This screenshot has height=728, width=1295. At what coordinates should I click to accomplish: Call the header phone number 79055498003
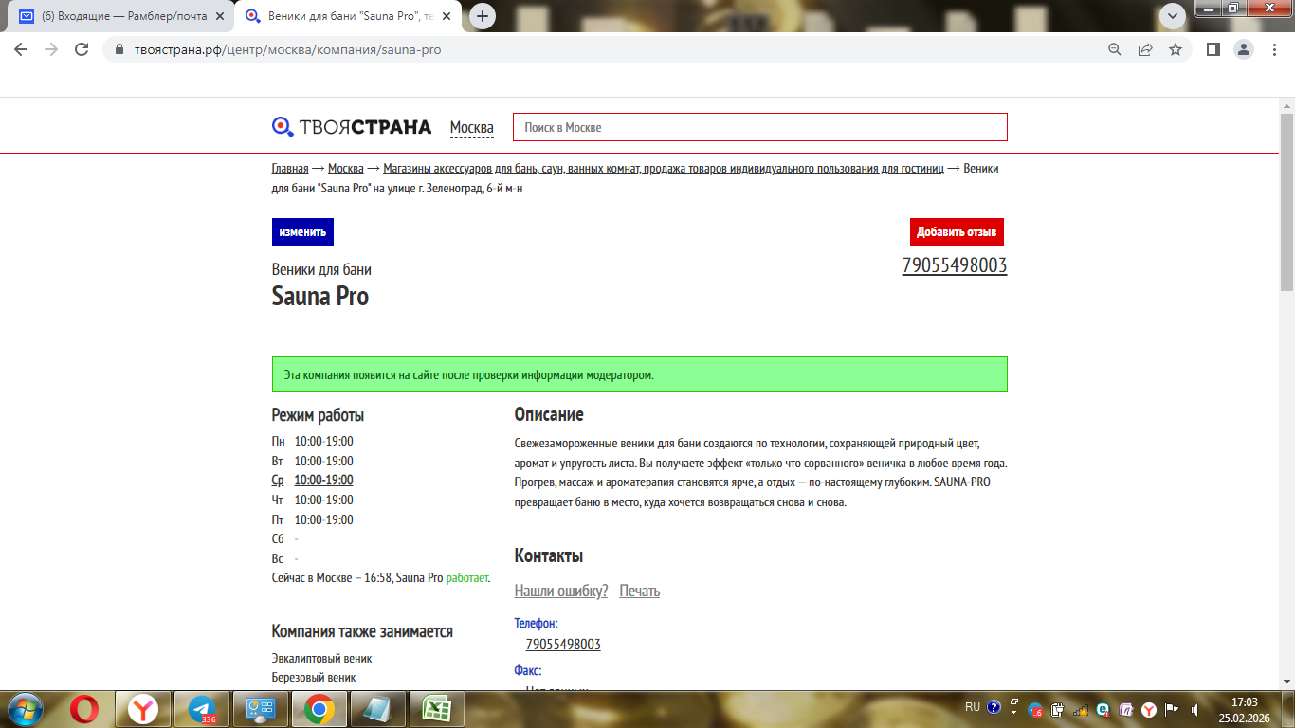pyautogui.click(x=955, y=266)
